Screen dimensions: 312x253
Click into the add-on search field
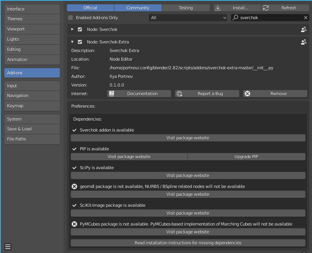coord(270,18)
